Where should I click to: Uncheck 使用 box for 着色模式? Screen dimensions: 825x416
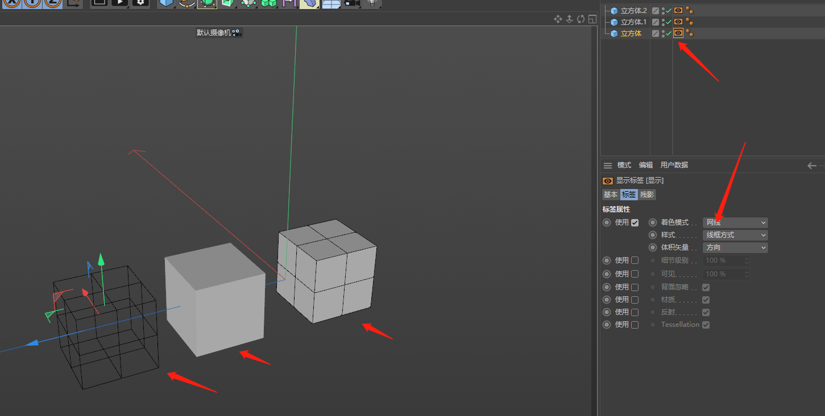pos(635,222)
